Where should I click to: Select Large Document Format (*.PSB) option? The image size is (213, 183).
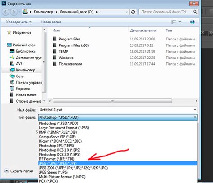[64, 128]
